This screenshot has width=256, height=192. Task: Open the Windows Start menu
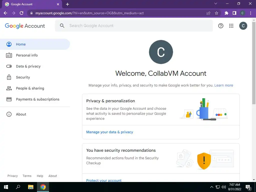point(6,187)
